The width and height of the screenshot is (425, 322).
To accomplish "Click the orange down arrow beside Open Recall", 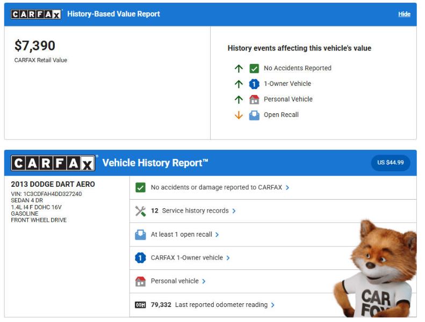I will click(239, 115).
